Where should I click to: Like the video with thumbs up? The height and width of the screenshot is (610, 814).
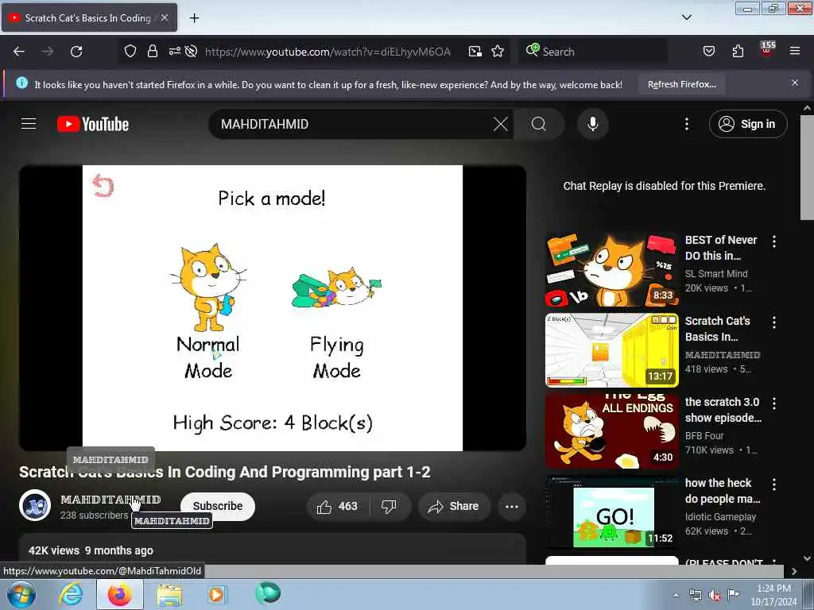(x=339, y=506)
